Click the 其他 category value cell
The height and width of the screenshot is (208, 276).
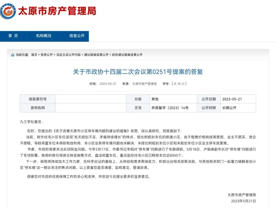click(173, 99)
